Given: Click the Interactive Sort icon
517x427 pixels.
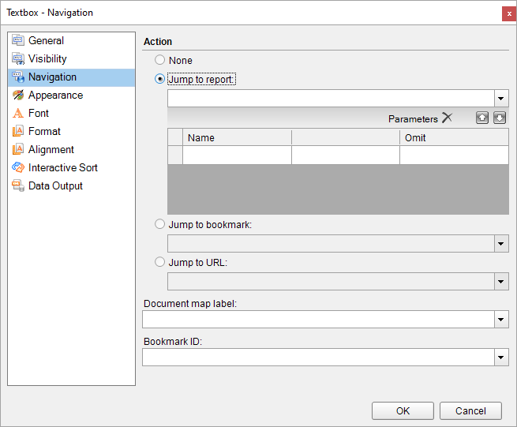Looking at the screenshot, I should tap(18, 167).
